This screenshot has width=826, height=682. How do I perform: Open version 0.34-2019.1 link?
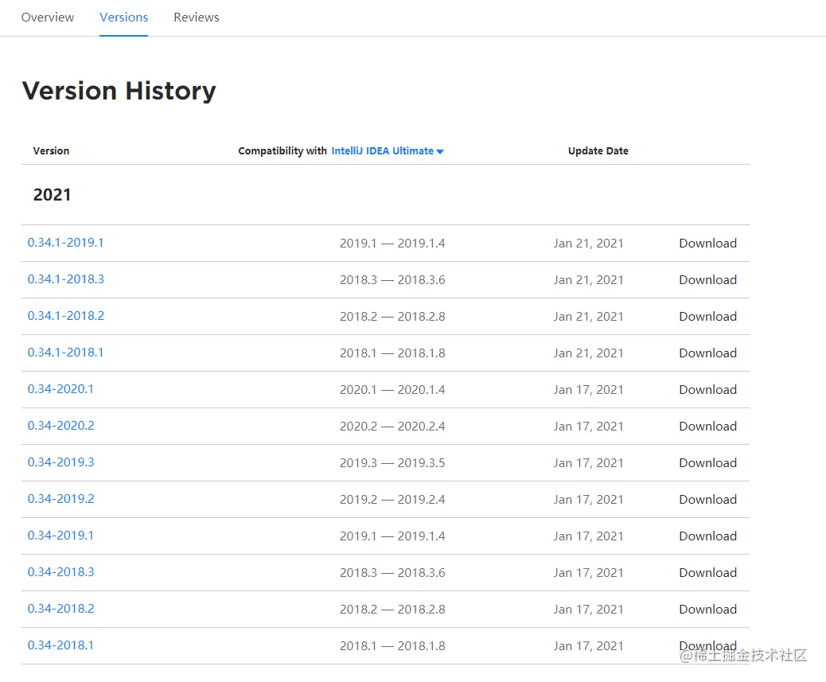tap(60, 536)
